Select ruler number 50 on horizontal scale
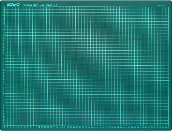 149,127
